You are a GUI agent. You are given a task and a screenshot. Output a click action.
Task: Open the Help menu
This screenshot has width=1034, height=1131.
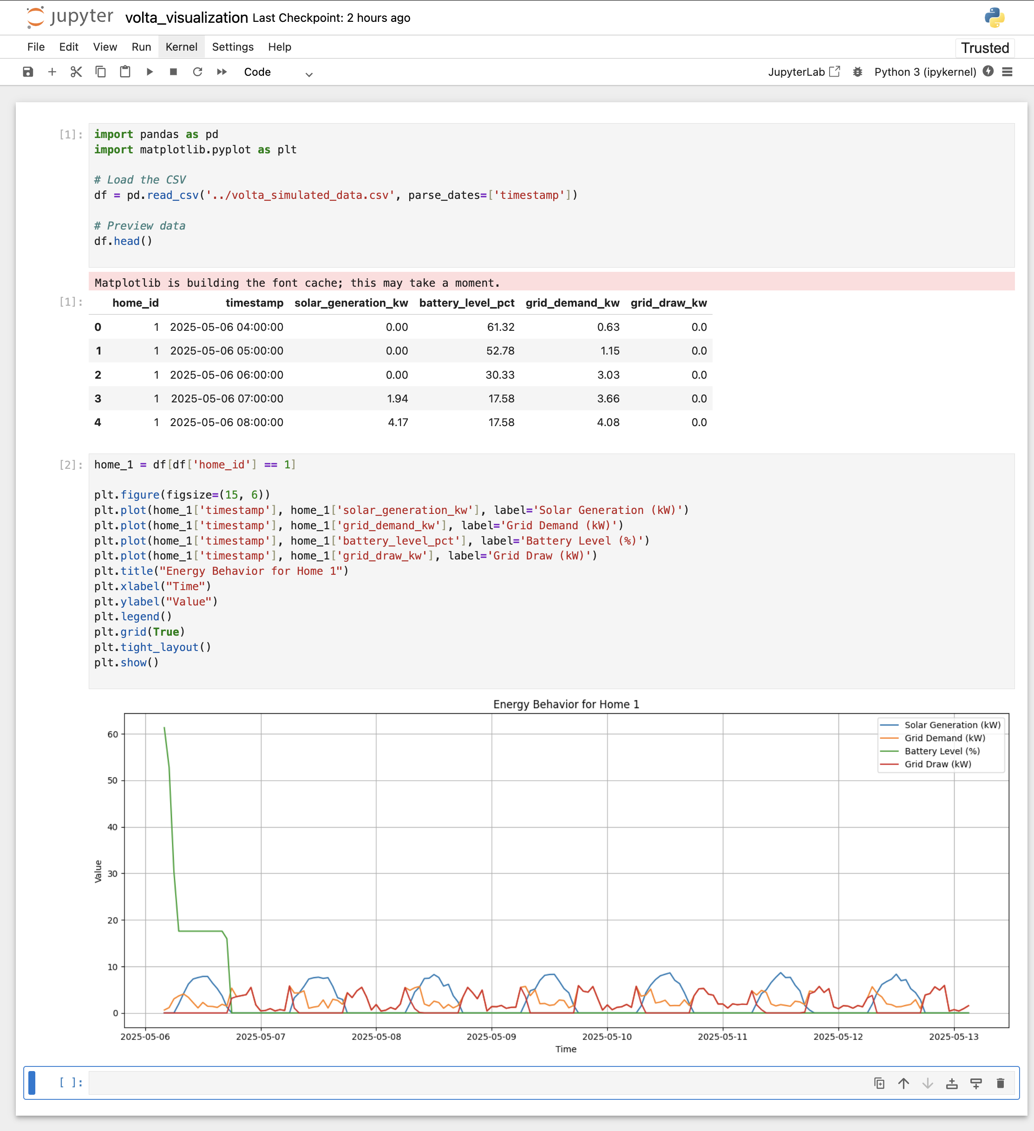[x=279, y=47]
